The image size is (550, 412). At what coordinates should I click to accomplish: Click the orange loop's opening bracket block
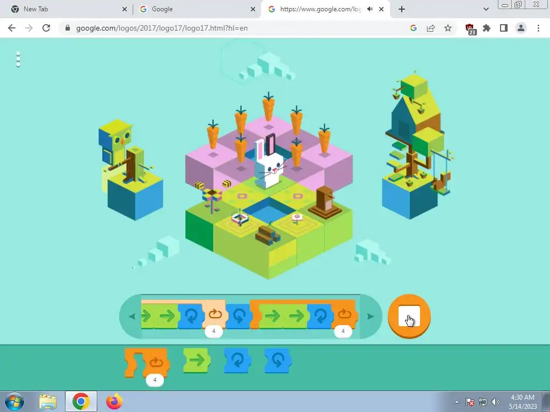[x=255, y=314]
